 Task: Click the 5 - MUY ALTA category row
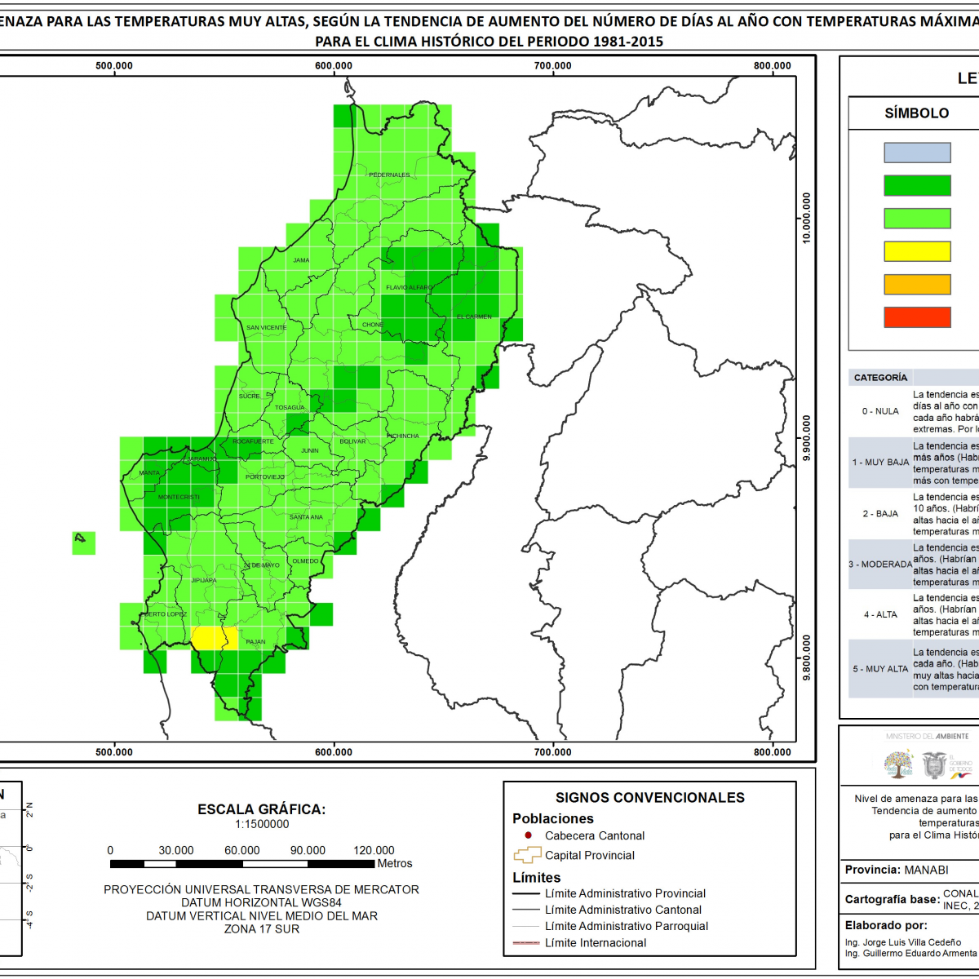click(914, 669)
